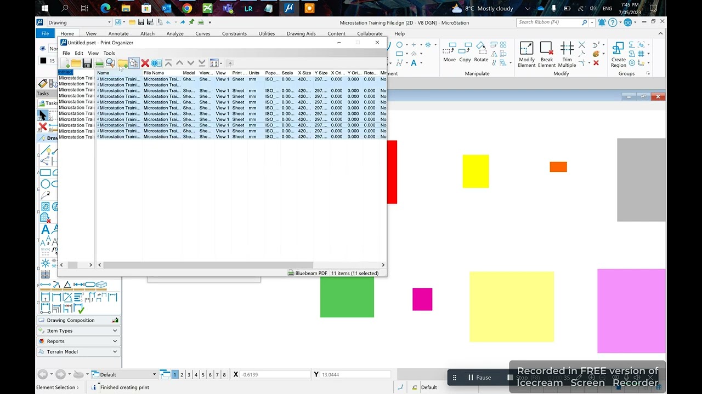702x394 pixels.
Task: Click the New print set icon in Print Organizer
Action: point(65,63)
